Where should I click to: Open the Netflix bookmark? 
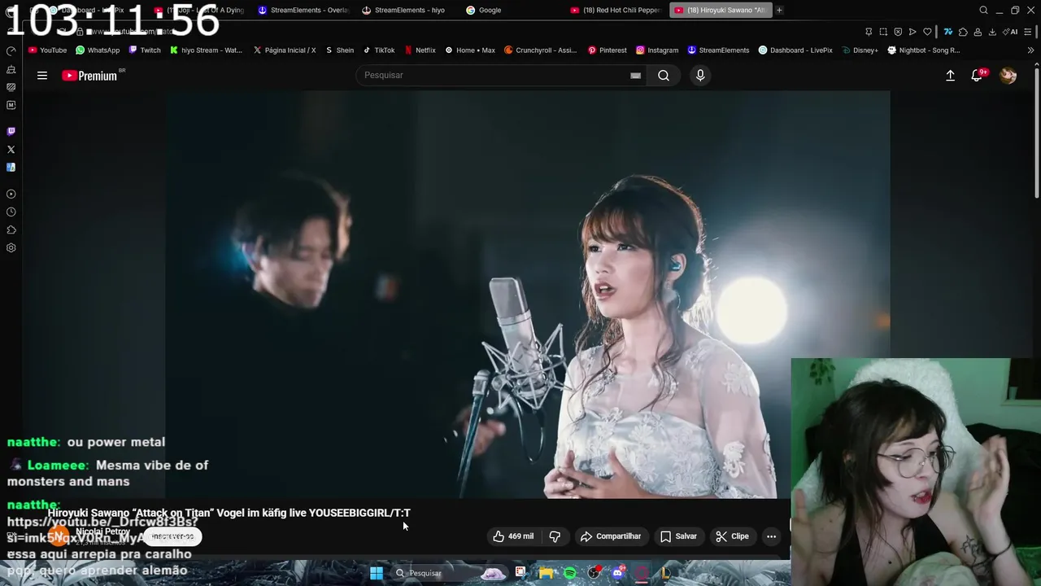[x=420, y=50]
